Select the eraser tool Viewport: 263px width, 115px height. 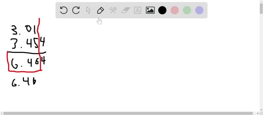125,10
